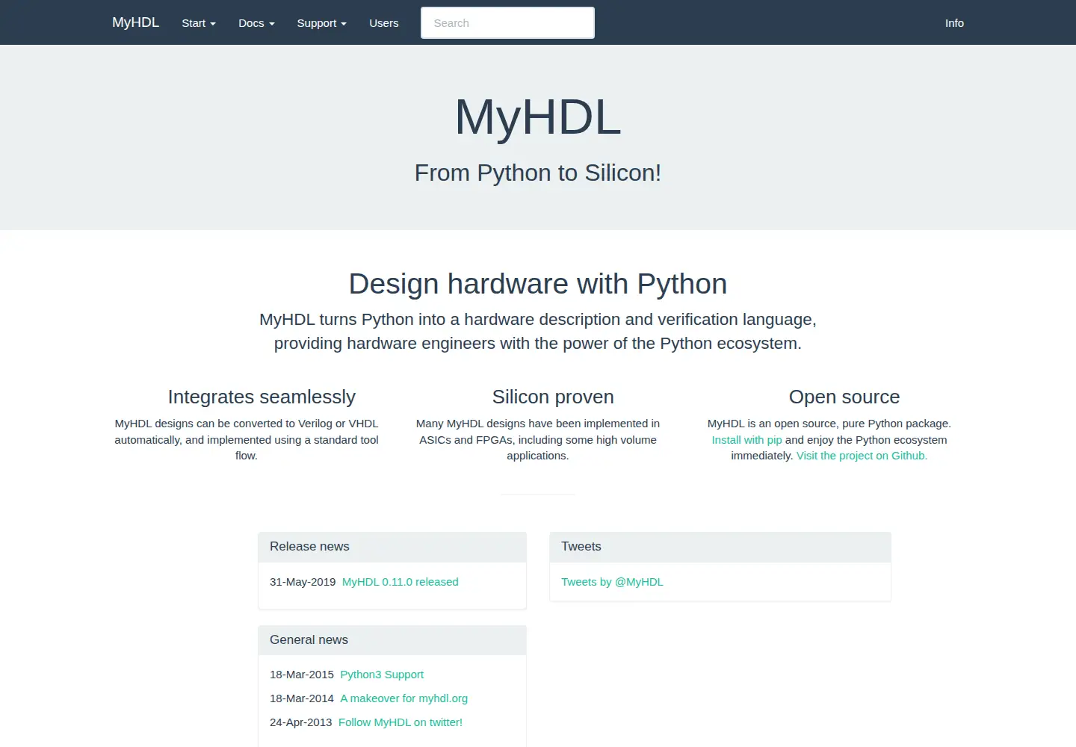Click the 18-Mar-2015 news date
This screenshot has width=1076, height=747.
(302, 675)
